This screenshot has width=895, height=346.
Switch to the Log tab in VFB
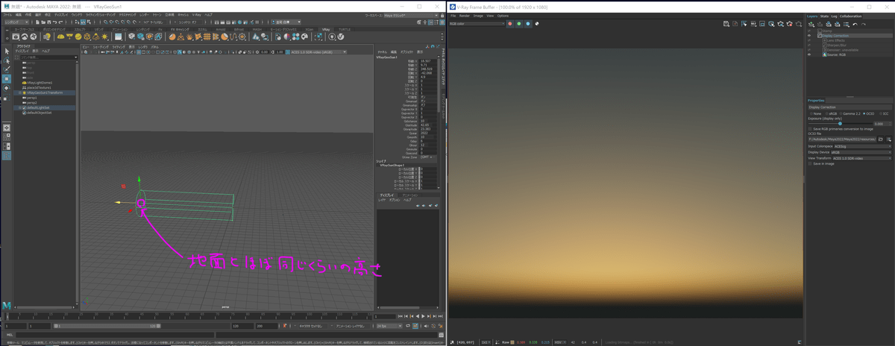point(834,16)
